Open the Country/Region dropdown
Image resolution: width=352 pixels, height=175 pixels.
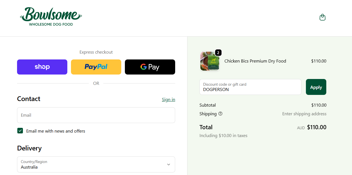click(92, 164)
